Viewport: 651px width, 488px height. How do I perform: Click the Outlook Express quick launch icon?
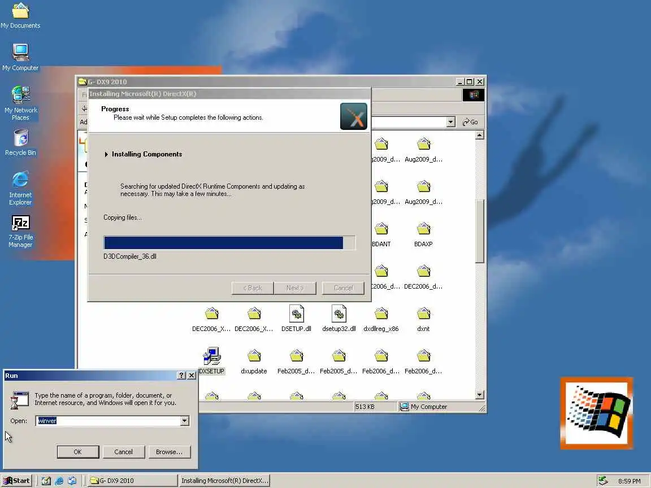point(72,481)
